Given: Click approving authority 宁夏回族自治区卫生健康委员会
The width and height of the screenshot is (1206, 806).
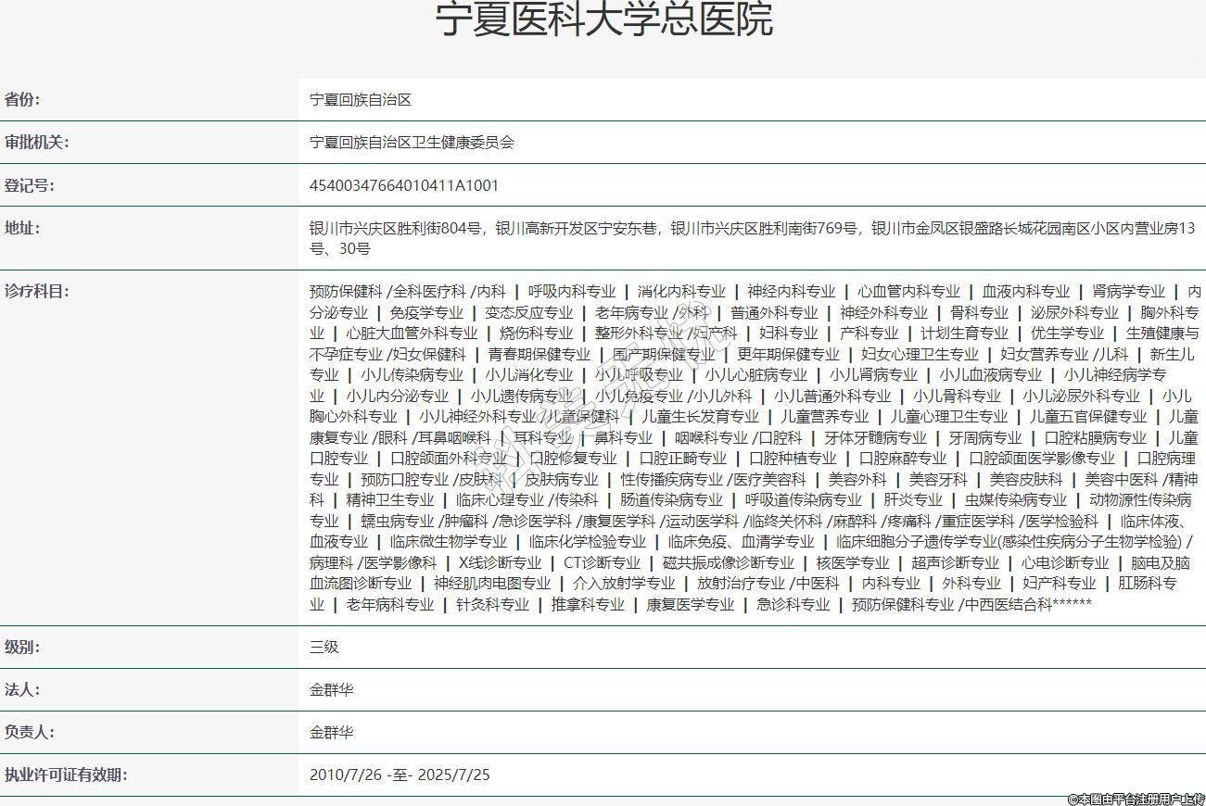Looking at the screenshot, I should coord(411,143).
